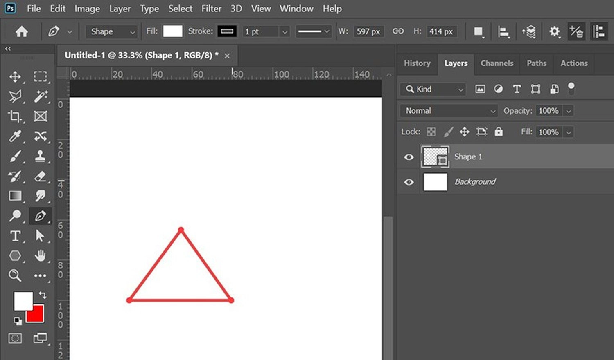Select the Rectangular Marquee tool

[40, 77]
